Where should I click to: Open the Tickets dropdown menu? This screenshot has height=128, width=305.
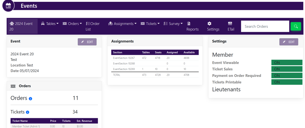(150, 24)
